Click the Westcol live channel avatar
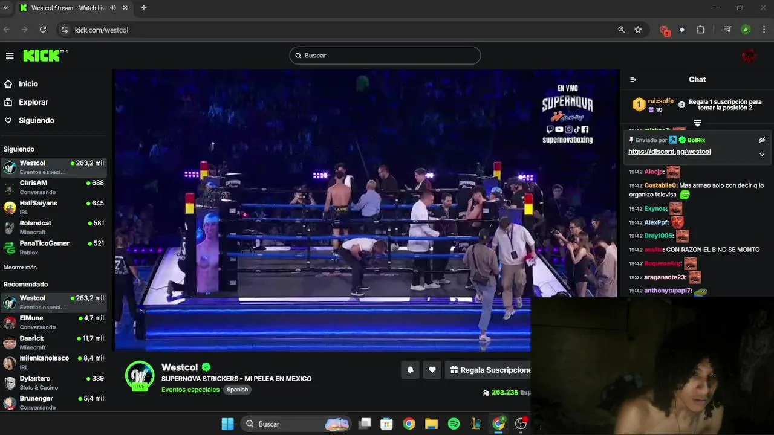774x435 pixels. [x=140, y=376]
